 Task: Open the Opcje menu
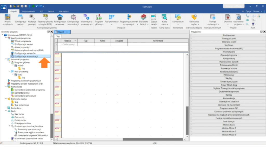248,11
